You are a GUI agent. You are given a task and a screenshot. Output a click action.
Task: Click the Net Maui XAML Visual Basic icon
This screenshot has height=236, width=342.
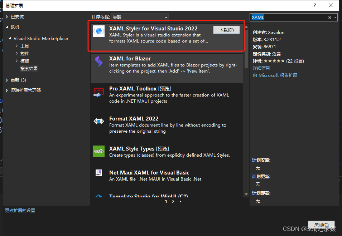[99, 173]
